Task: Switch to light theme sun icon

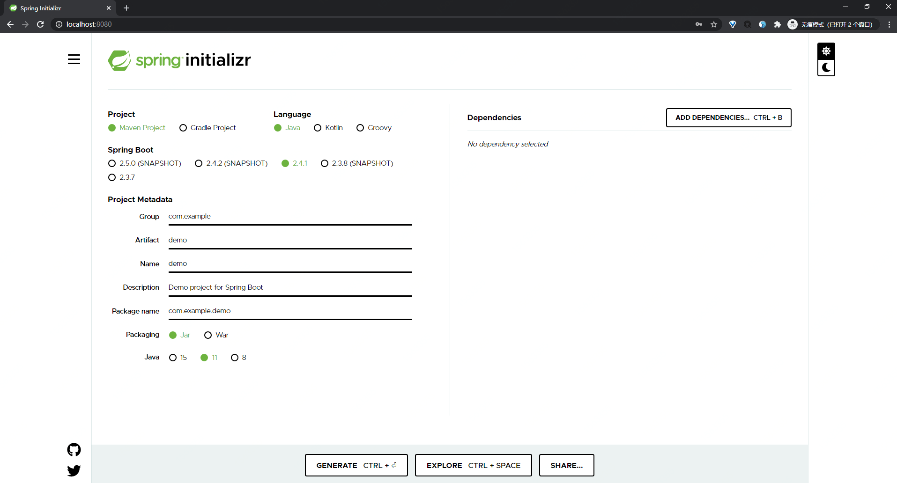Action: [826, 51]
